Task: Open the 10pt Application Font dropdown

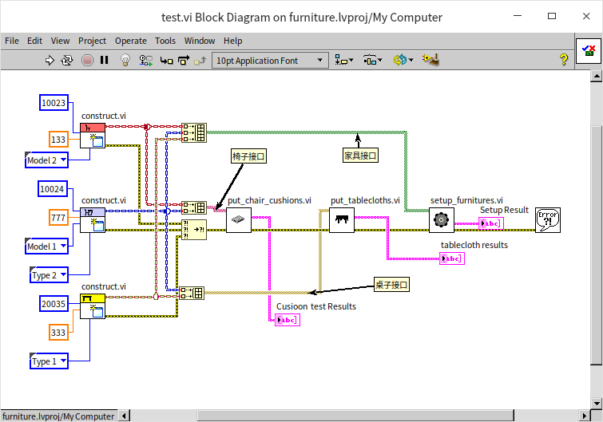Action: click(270, 60)
